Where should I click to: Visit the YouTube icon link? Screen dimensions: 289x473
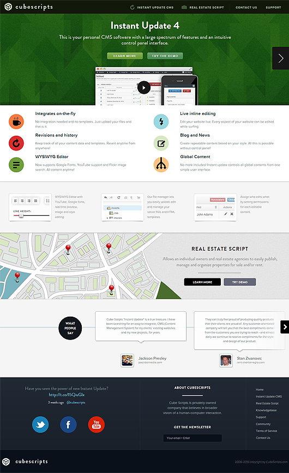pyautogui.click(x=97, y=425)
